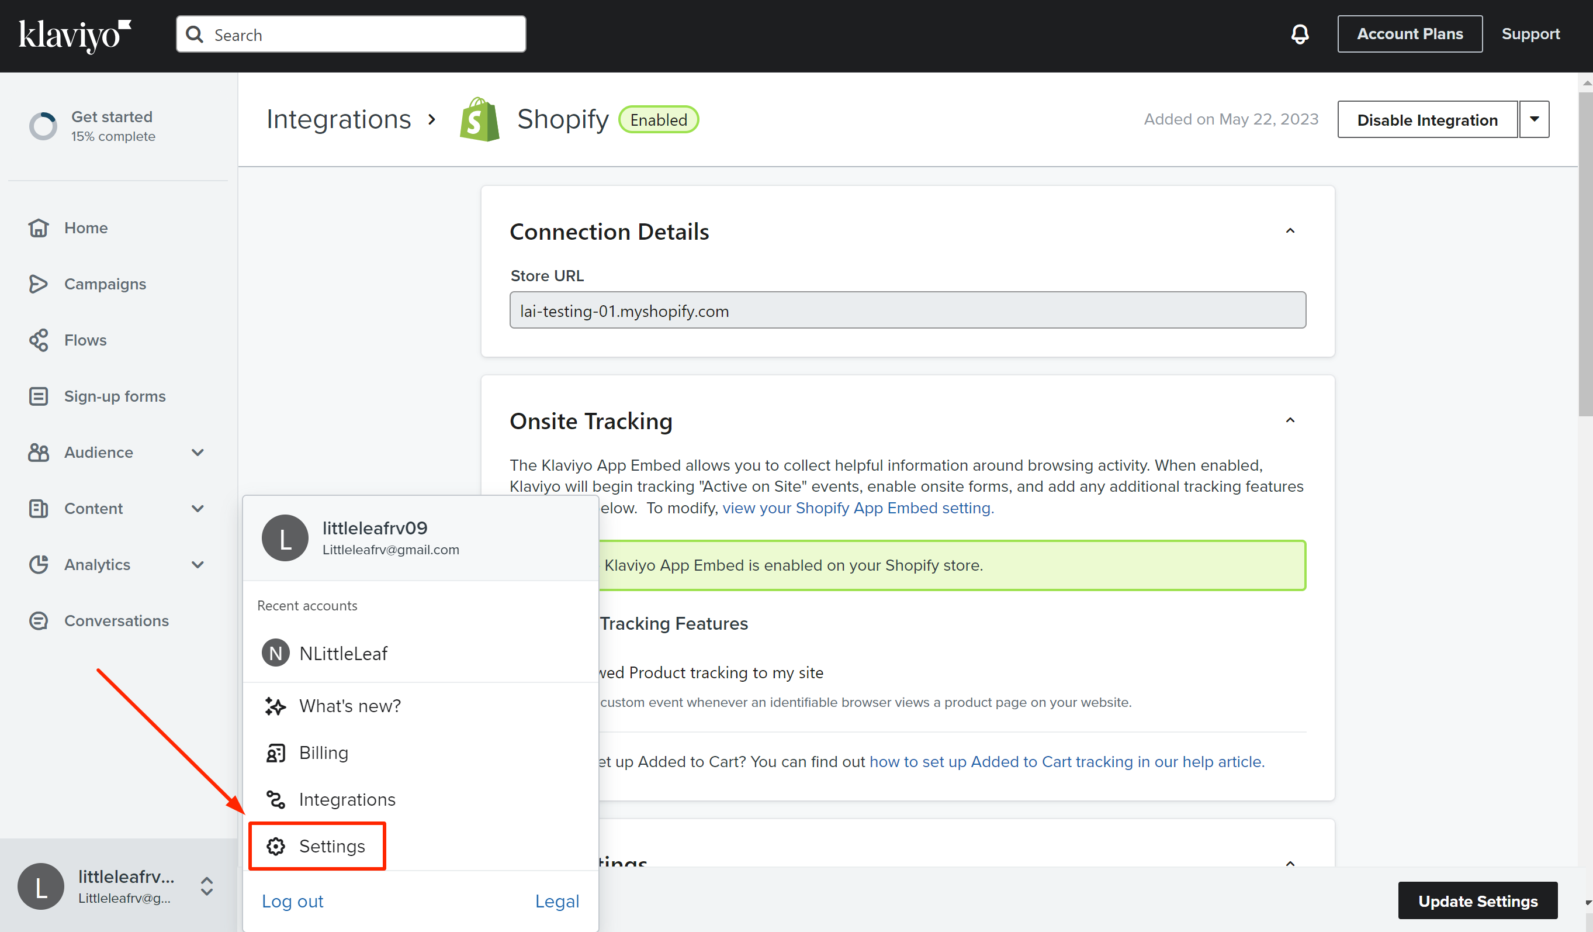1593x932 pixels.
Task: Click the Sign-up forms icon
Action: tap(39, 396)
